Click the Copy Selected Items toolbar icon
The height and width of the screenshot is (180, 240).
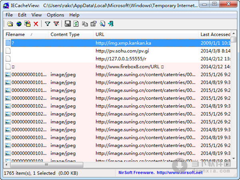[85, 24]
